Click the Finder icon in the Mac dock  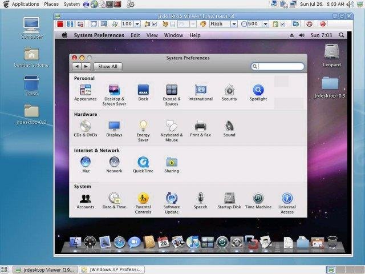click(75, 242)
